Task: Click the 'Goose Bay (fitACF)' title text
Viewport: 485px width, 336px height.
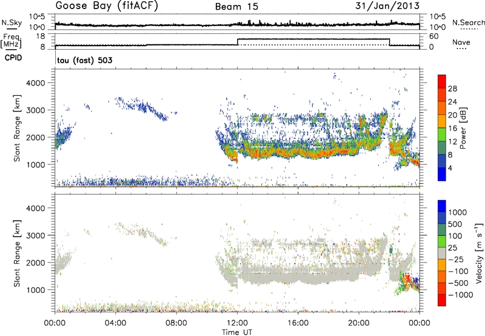Action: point(107,6)
